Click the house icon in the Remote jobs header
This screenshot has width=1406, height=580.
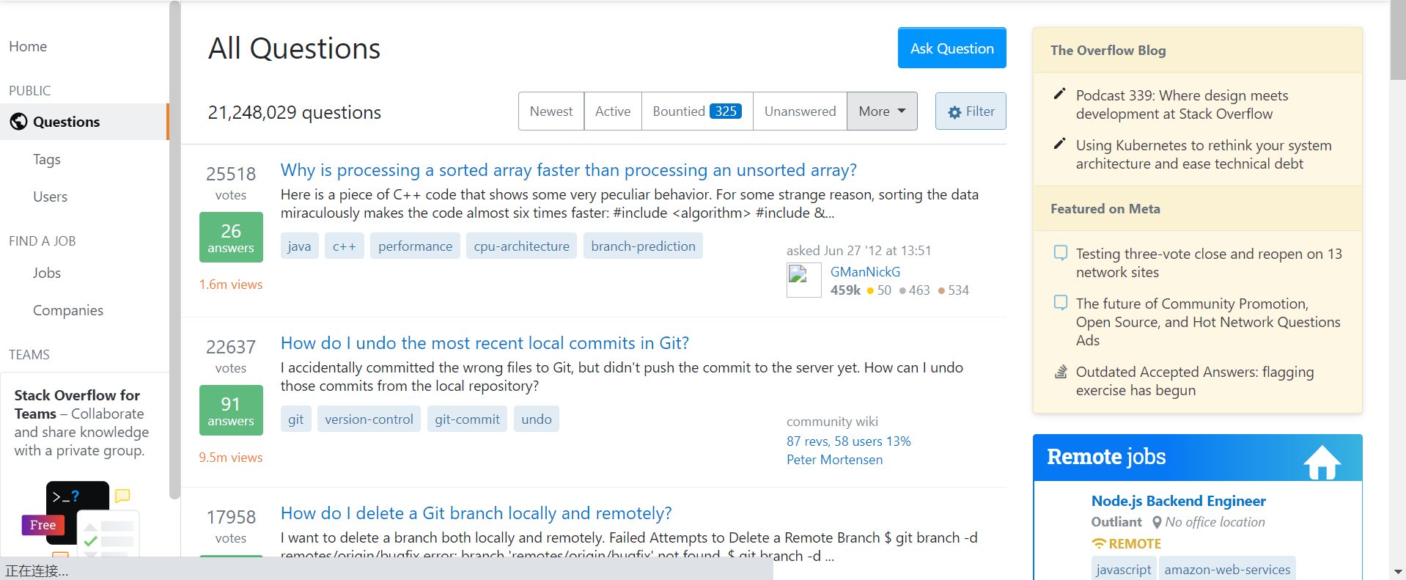click(1322, 462)
